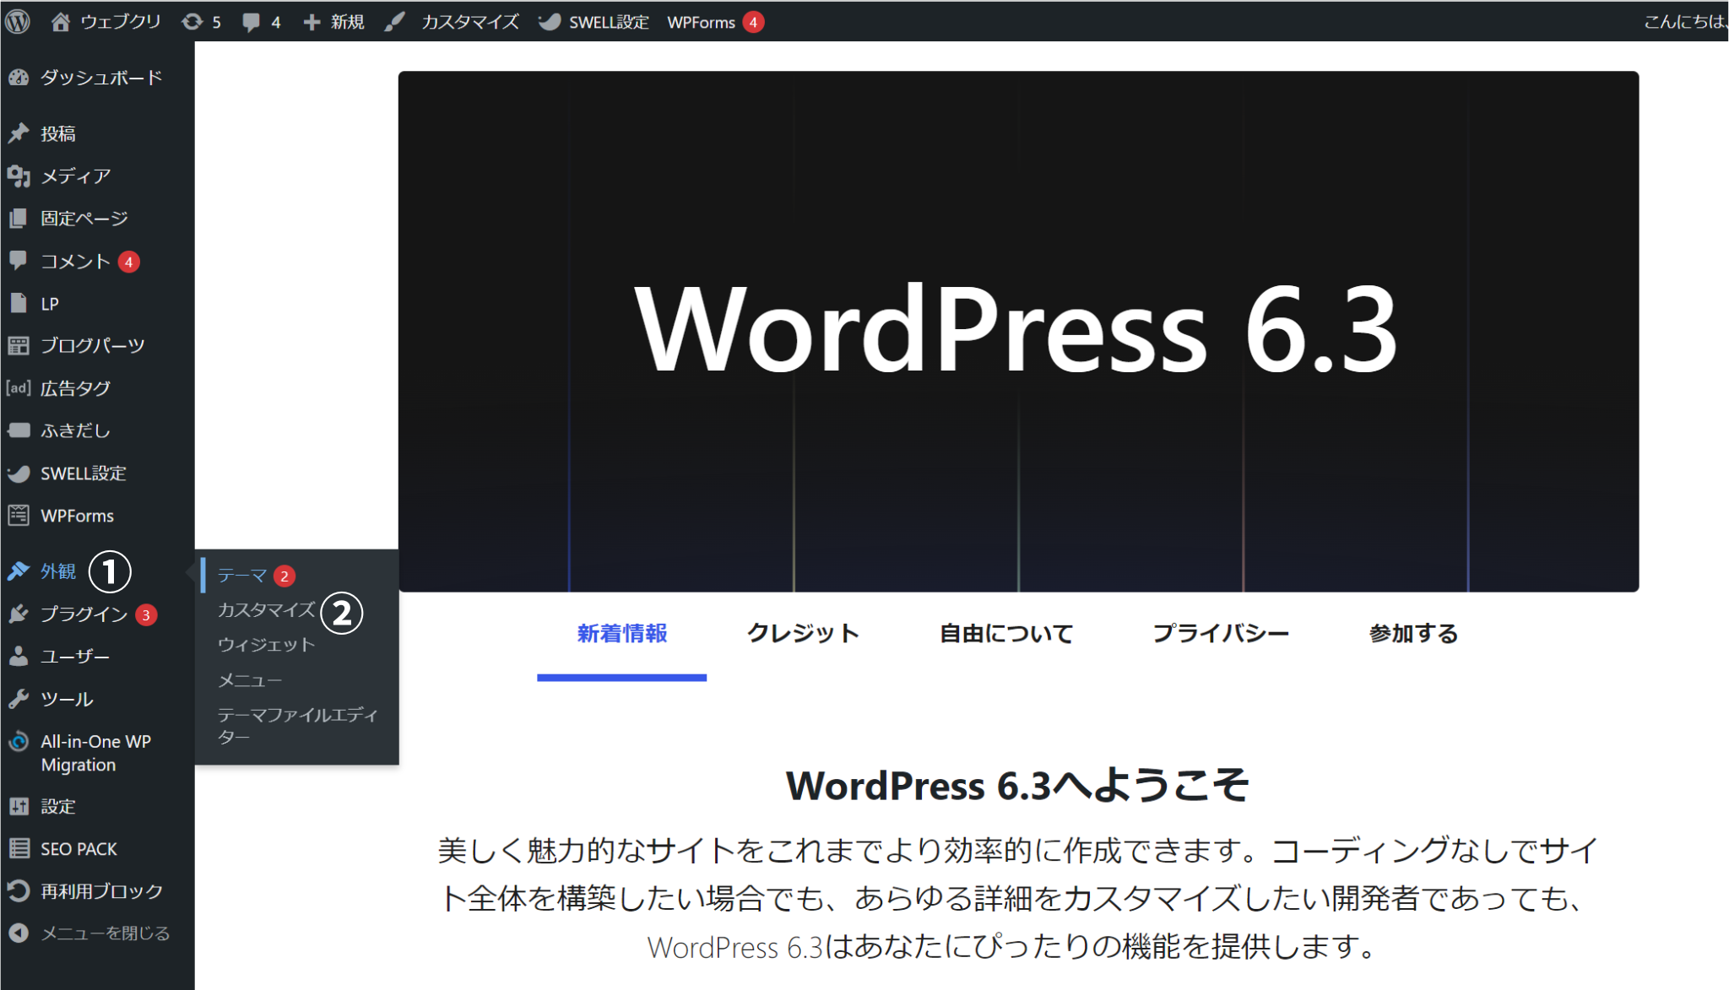Screen dimensions: 1729x990
Task: Click the LP document icon
Action: point(19,303)
